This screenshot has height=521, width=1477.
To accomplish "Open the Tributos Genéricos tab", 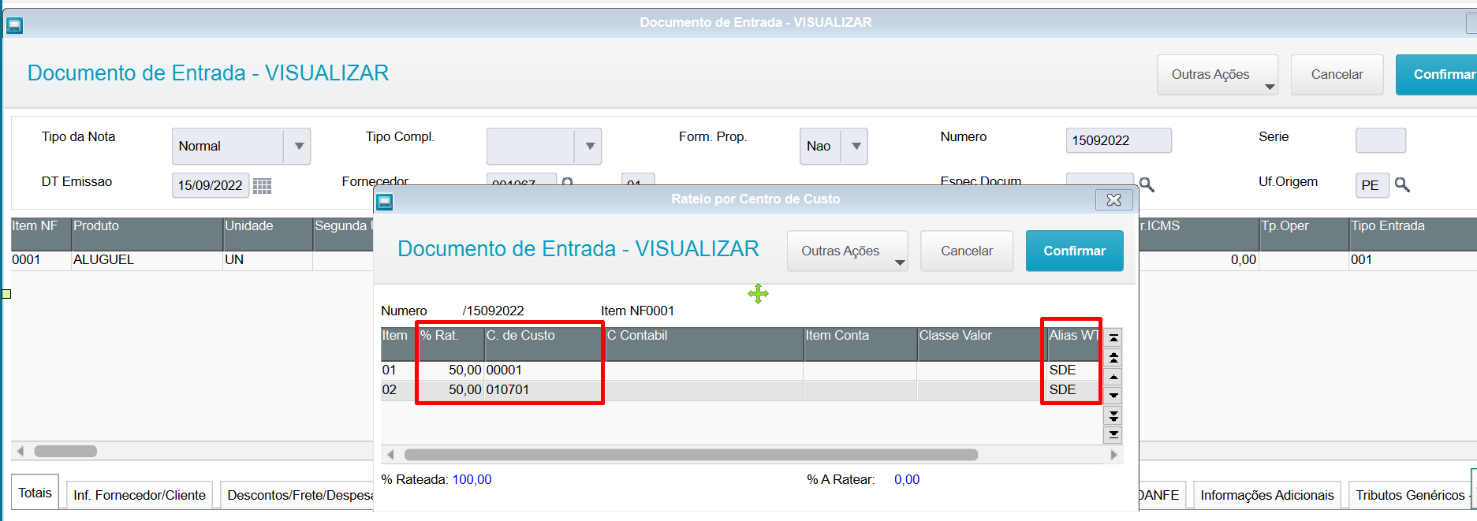I will click(1409, 495).
